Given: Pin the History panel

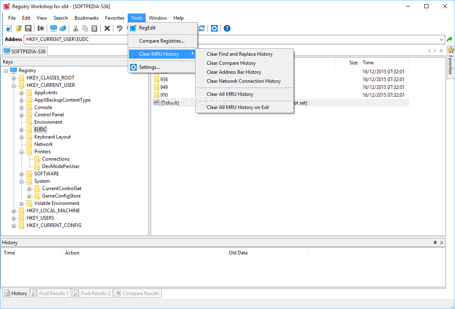Looking at the screenshot, I should 435,243.
